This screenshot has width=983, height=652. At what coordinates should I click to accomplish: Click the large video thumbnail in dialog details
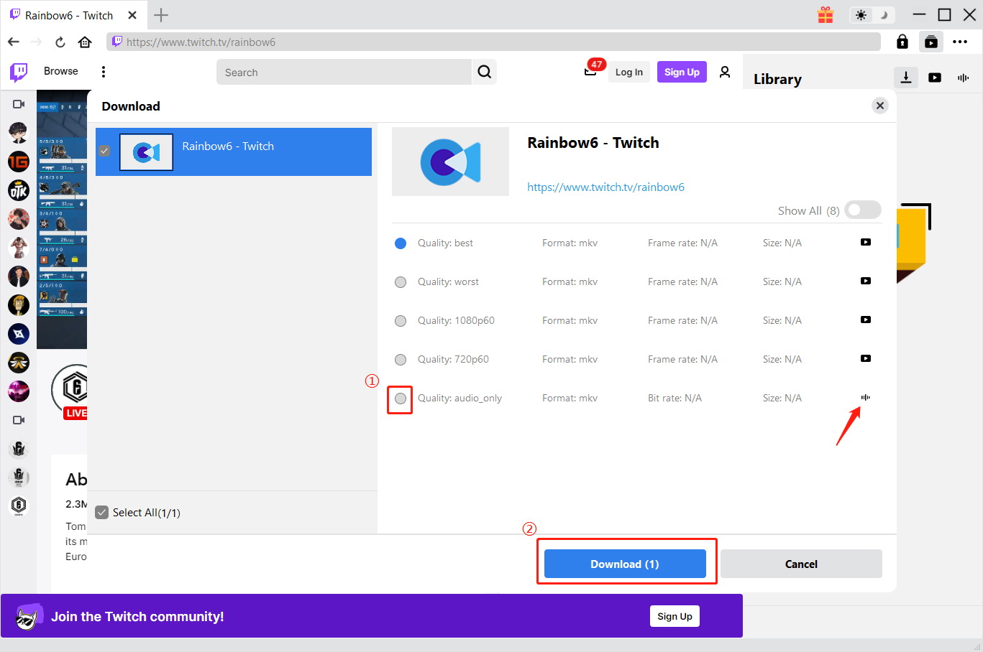pyautogui.click(x=450, y=162)
